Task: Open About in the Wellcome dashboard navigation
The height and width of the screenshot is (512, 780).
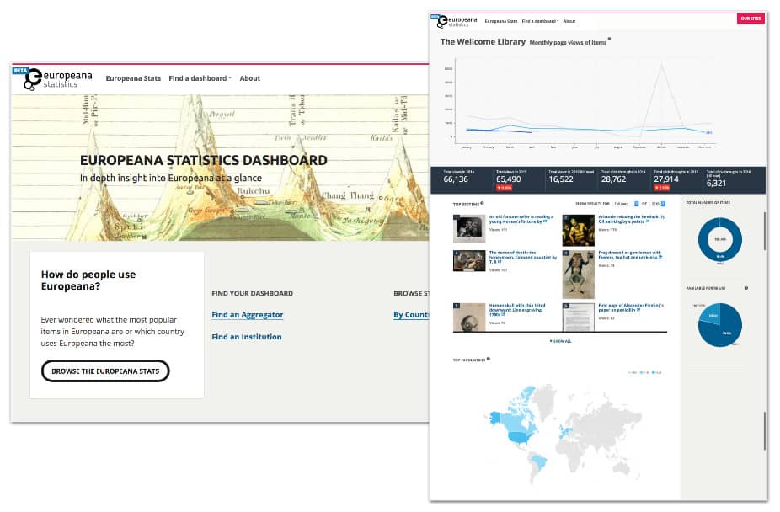Action: point(569,21)
